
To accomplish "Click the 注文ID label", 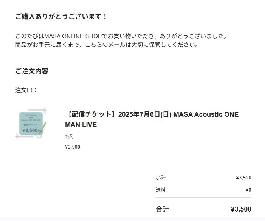I will [26, 90].
